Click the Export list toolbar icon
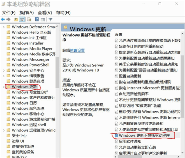Screen dimensions: 185x158 click(x=29, y=19)
